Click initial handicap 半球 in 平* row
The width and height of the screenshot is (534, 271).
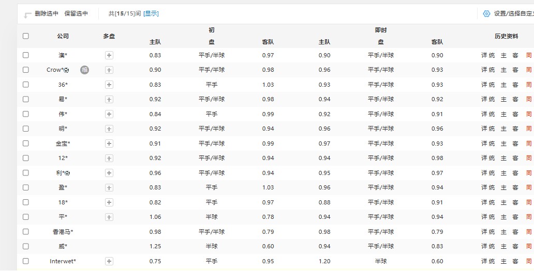(x=212, y=217)
